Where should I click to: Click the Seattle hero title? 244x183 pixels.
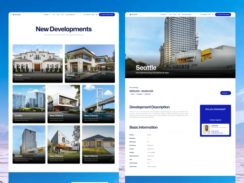[x=146, y=68]
